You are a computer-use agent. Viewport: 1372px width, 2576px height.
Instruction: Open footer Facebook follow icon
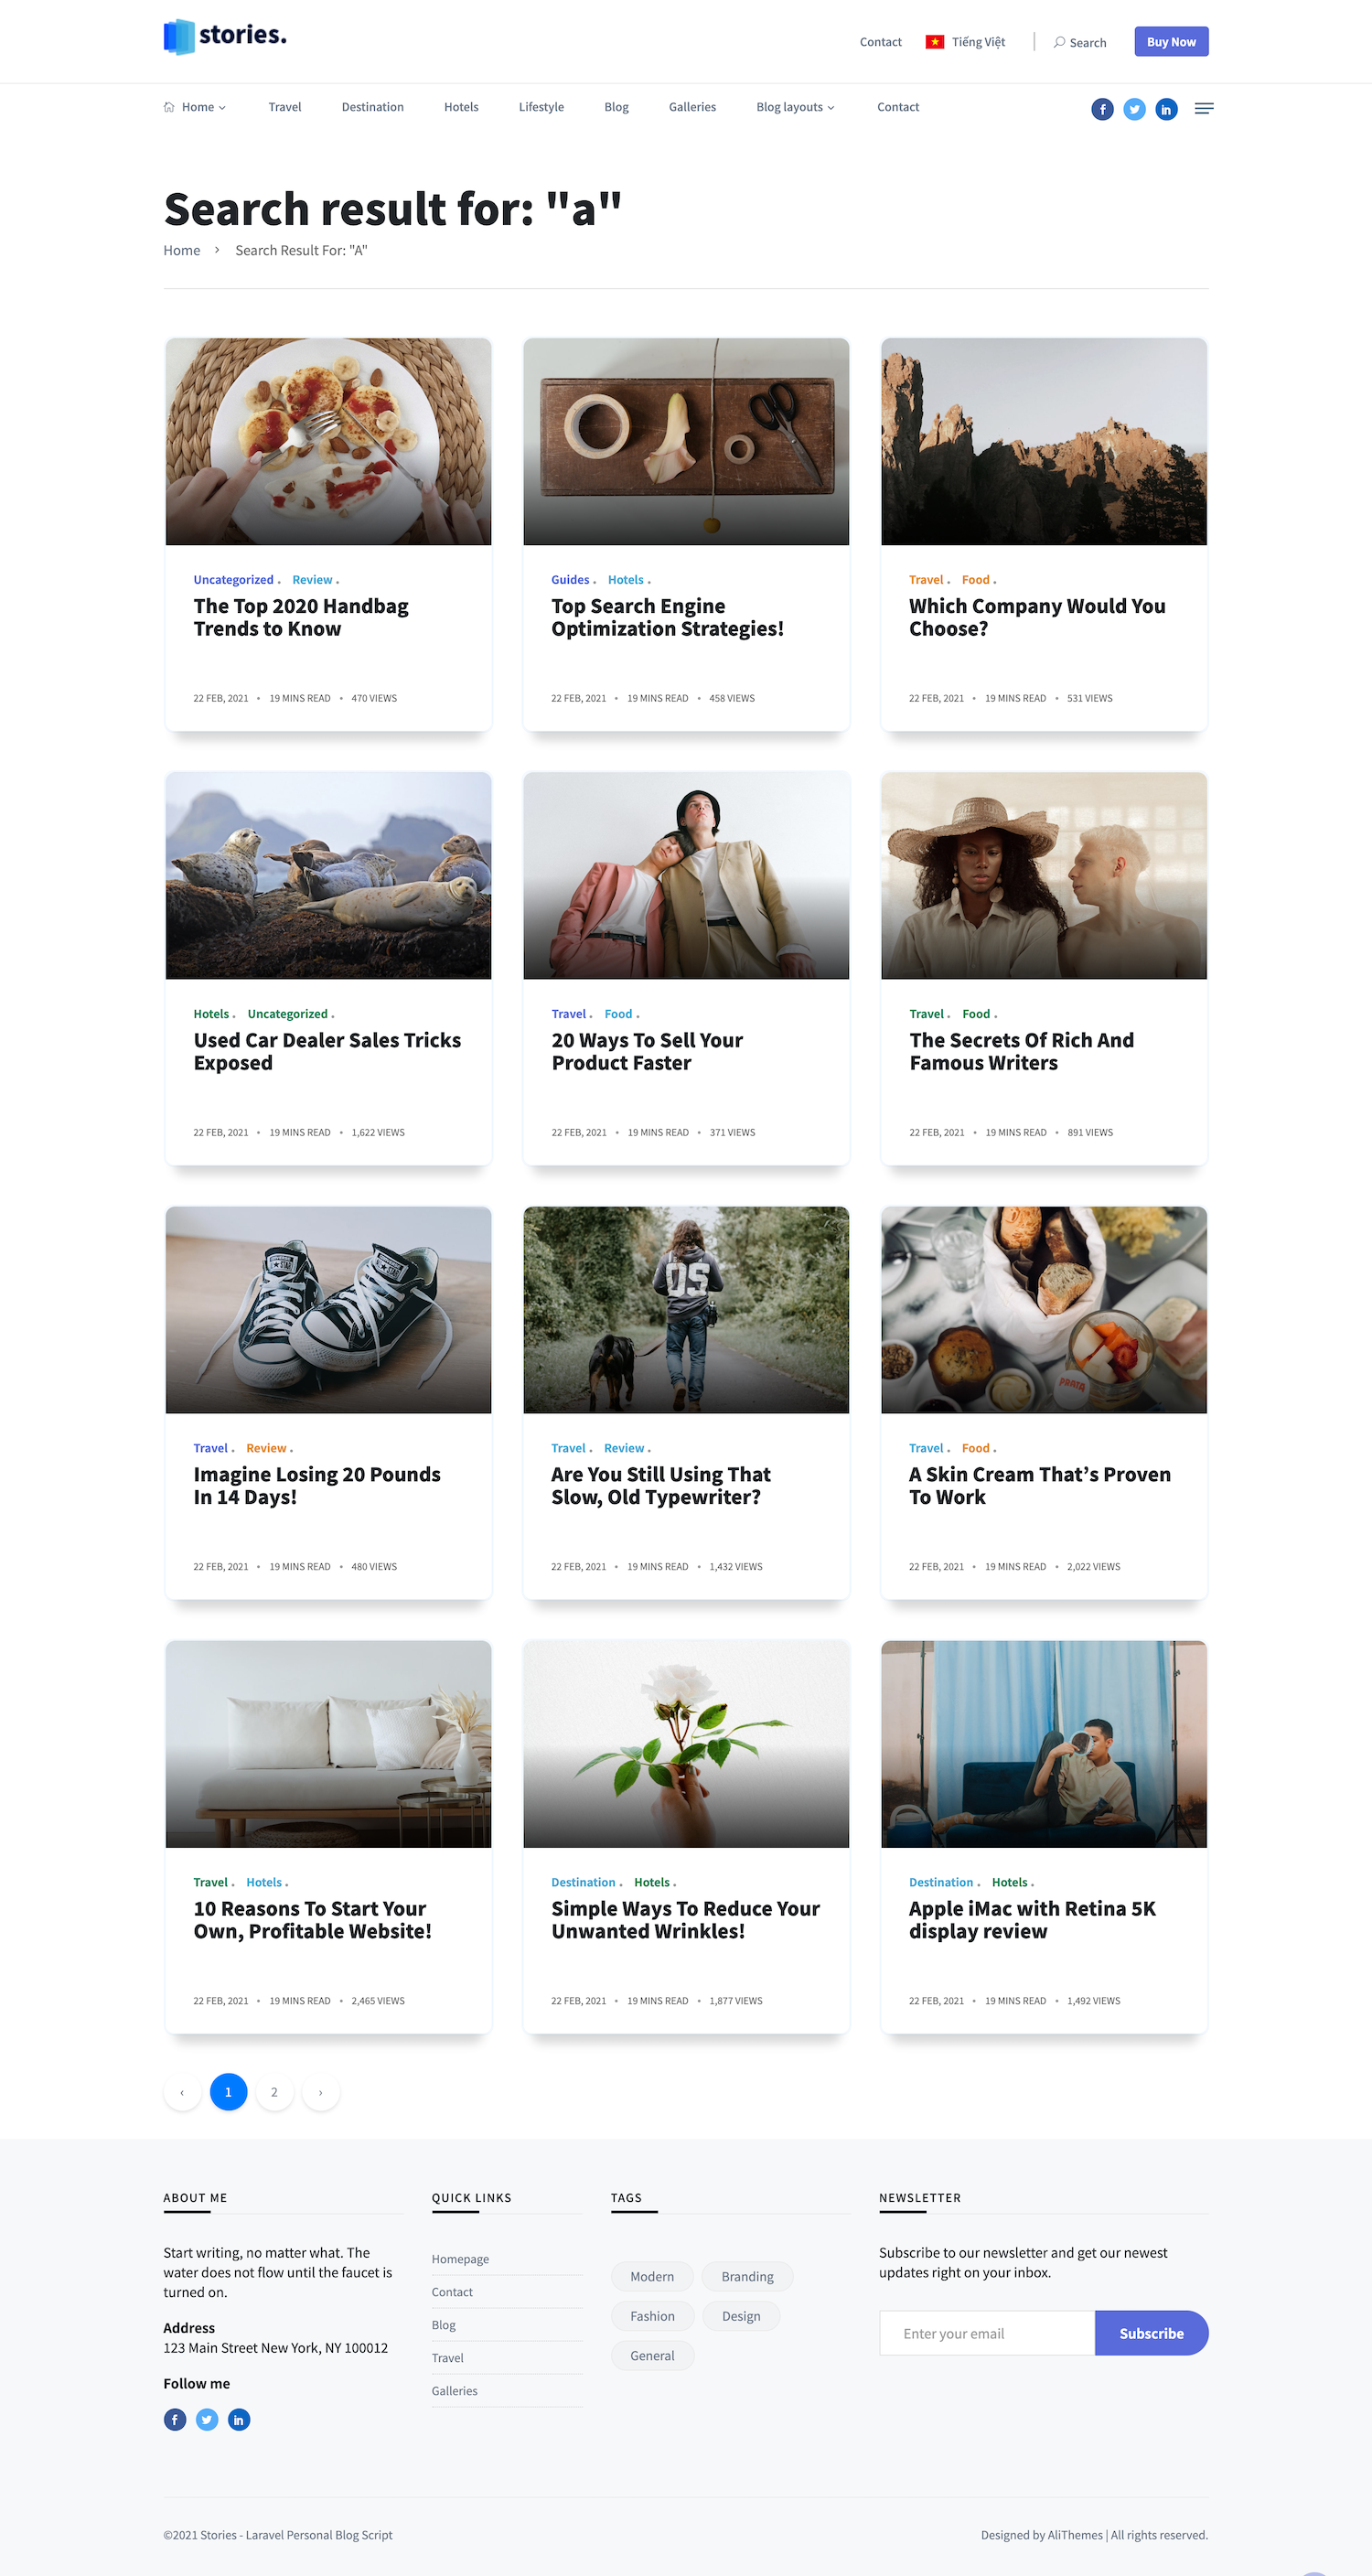[175, 2419]
